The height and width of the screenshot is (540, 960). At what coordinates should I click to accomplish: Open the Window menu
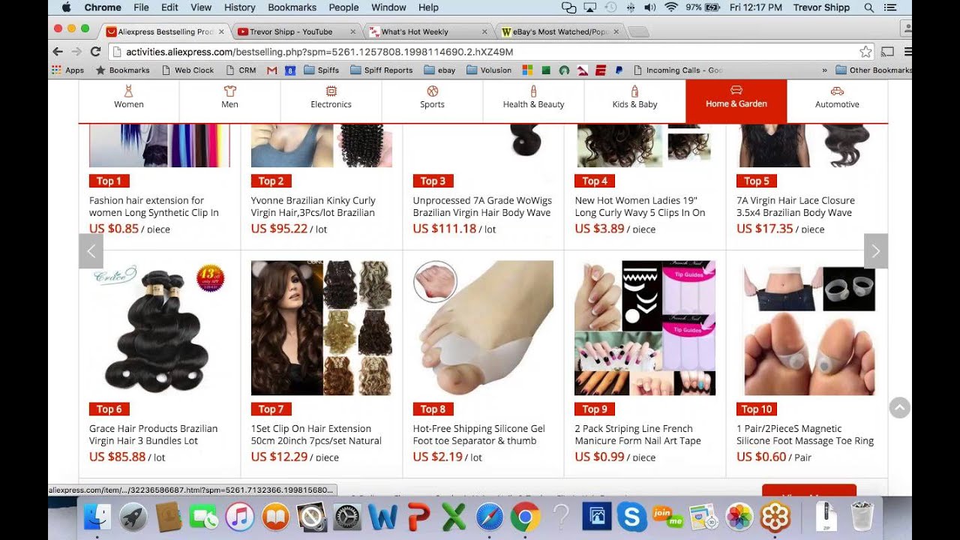tap(388, 7)
